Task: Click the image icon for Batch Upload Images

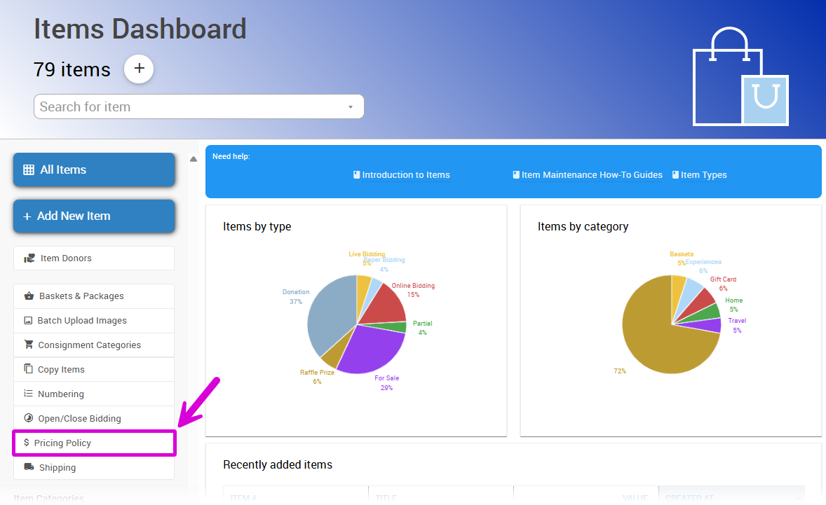Action: 28,321
